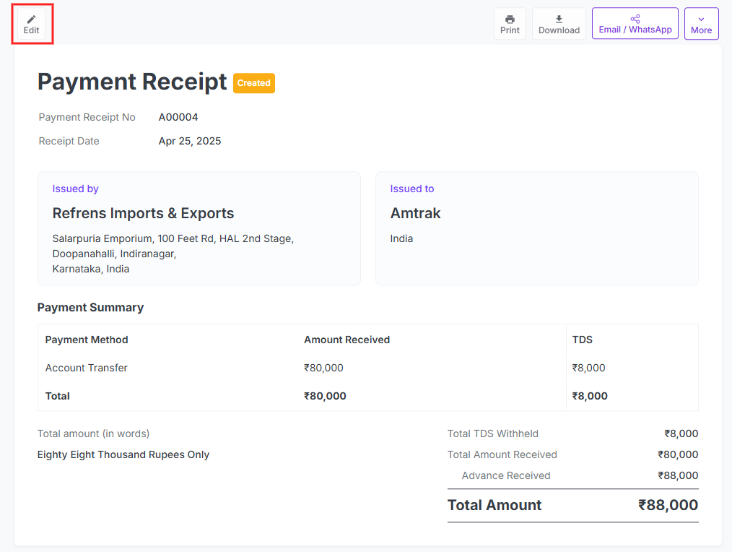
Task: Share via Email / WhatsApp button
Action: (635, 24)
